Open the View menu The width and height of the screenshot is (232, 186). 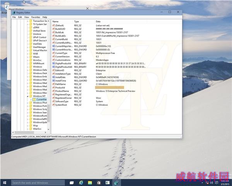tap(27, 17)
